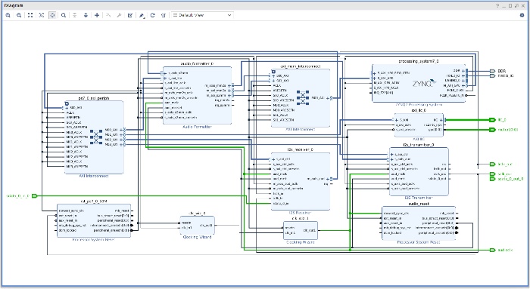
Task: Click the help question mark icon
Action: (x=497, y=6)
